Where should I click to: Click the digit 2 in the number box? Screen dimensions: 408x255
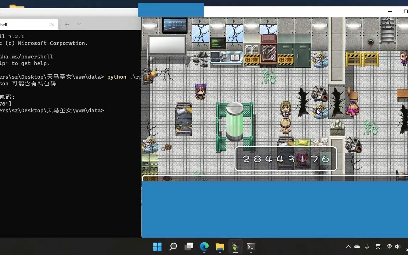point(246,159)
